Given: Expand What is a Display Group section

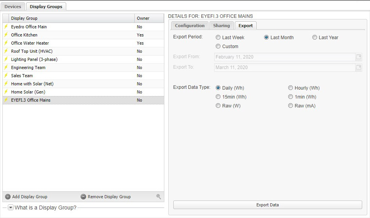Looking at the screenshot, I should (x=11, y=208).
